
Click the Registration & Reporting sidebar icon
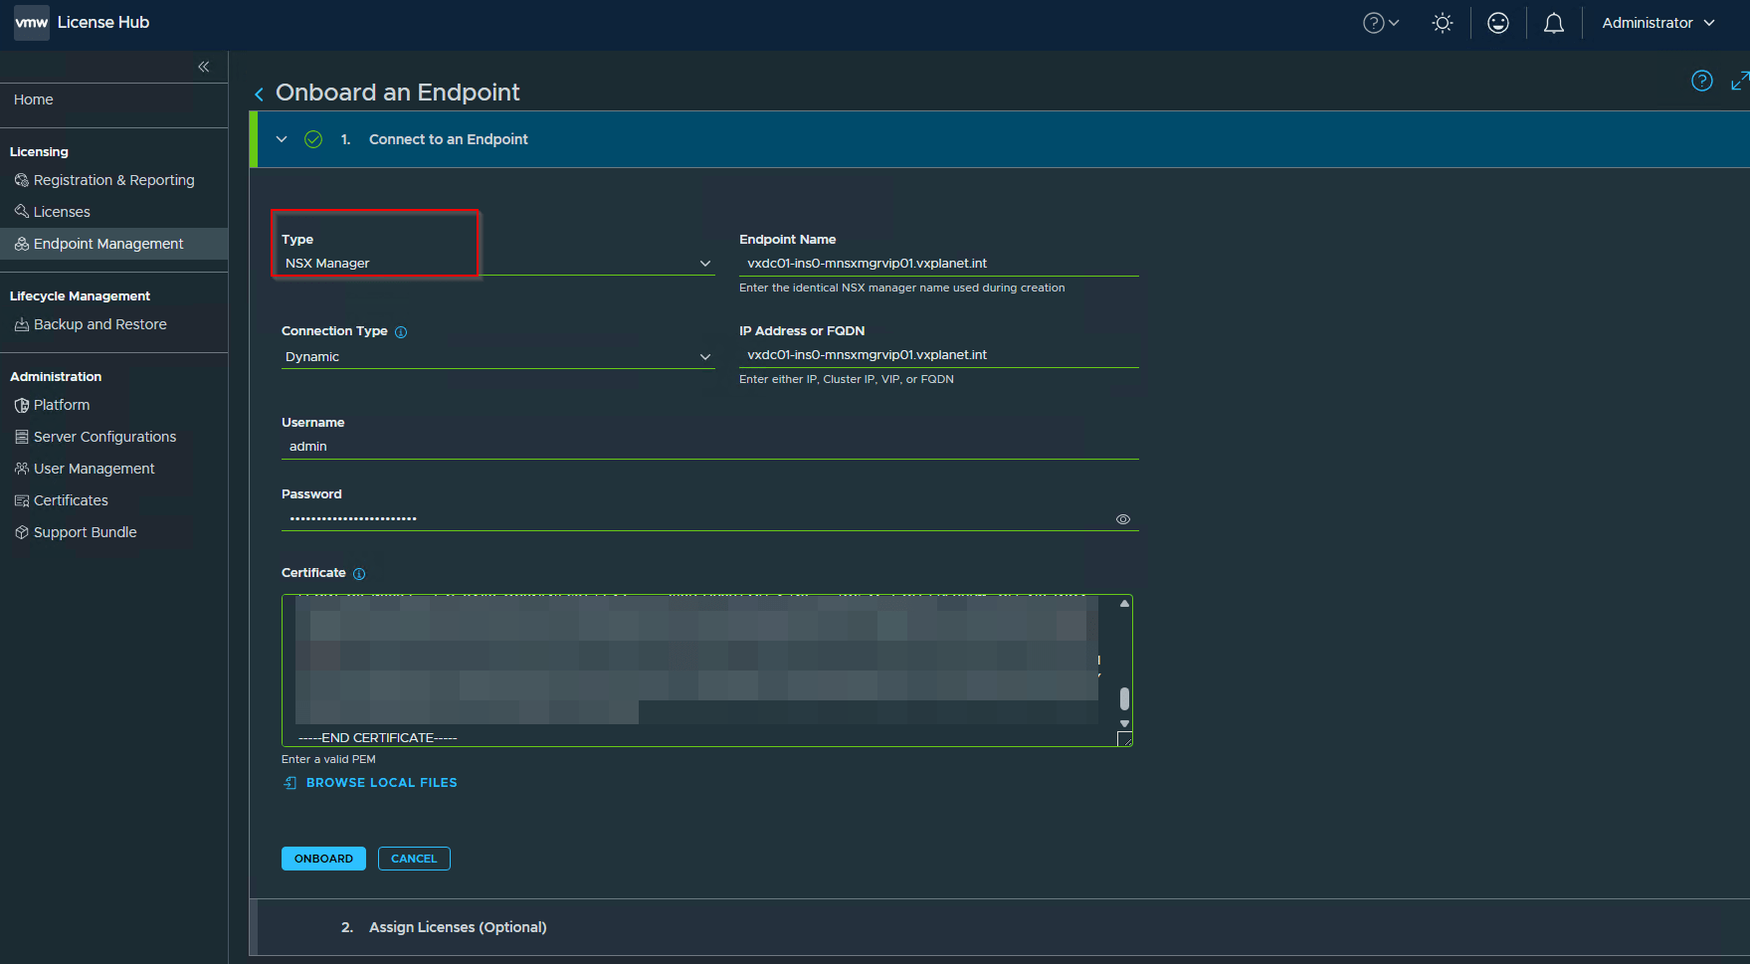coord(22,180)
